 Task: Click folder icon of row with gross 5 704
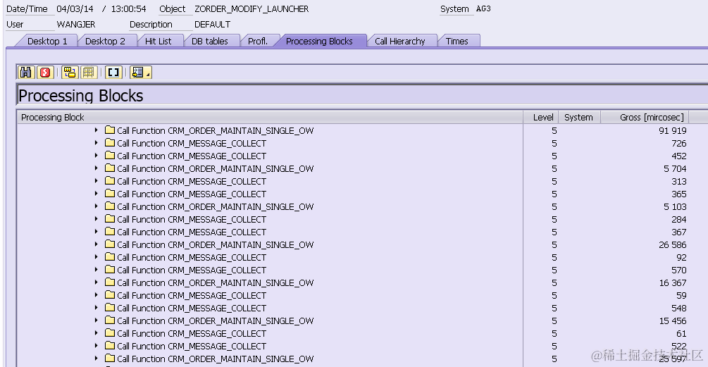point(110,168)
